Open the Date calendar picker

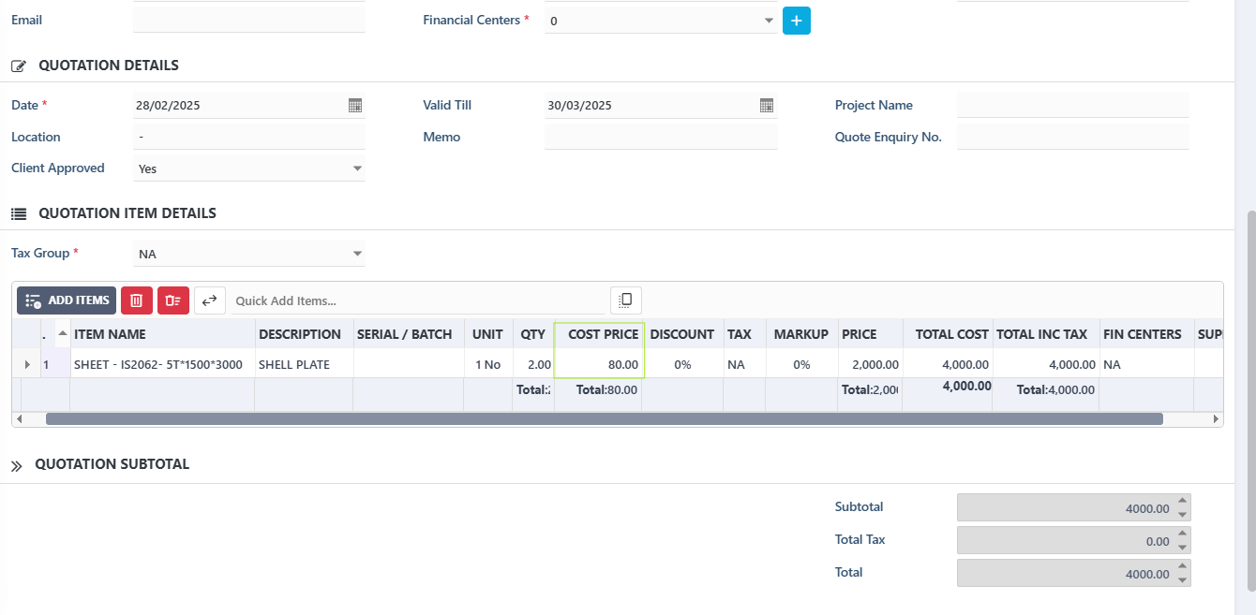(x=355, y=106)
